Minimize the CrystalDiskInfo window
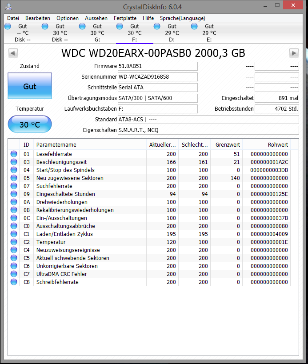This screenshot has width=308, height=364. pyautogui.click(x=265, y=6)
